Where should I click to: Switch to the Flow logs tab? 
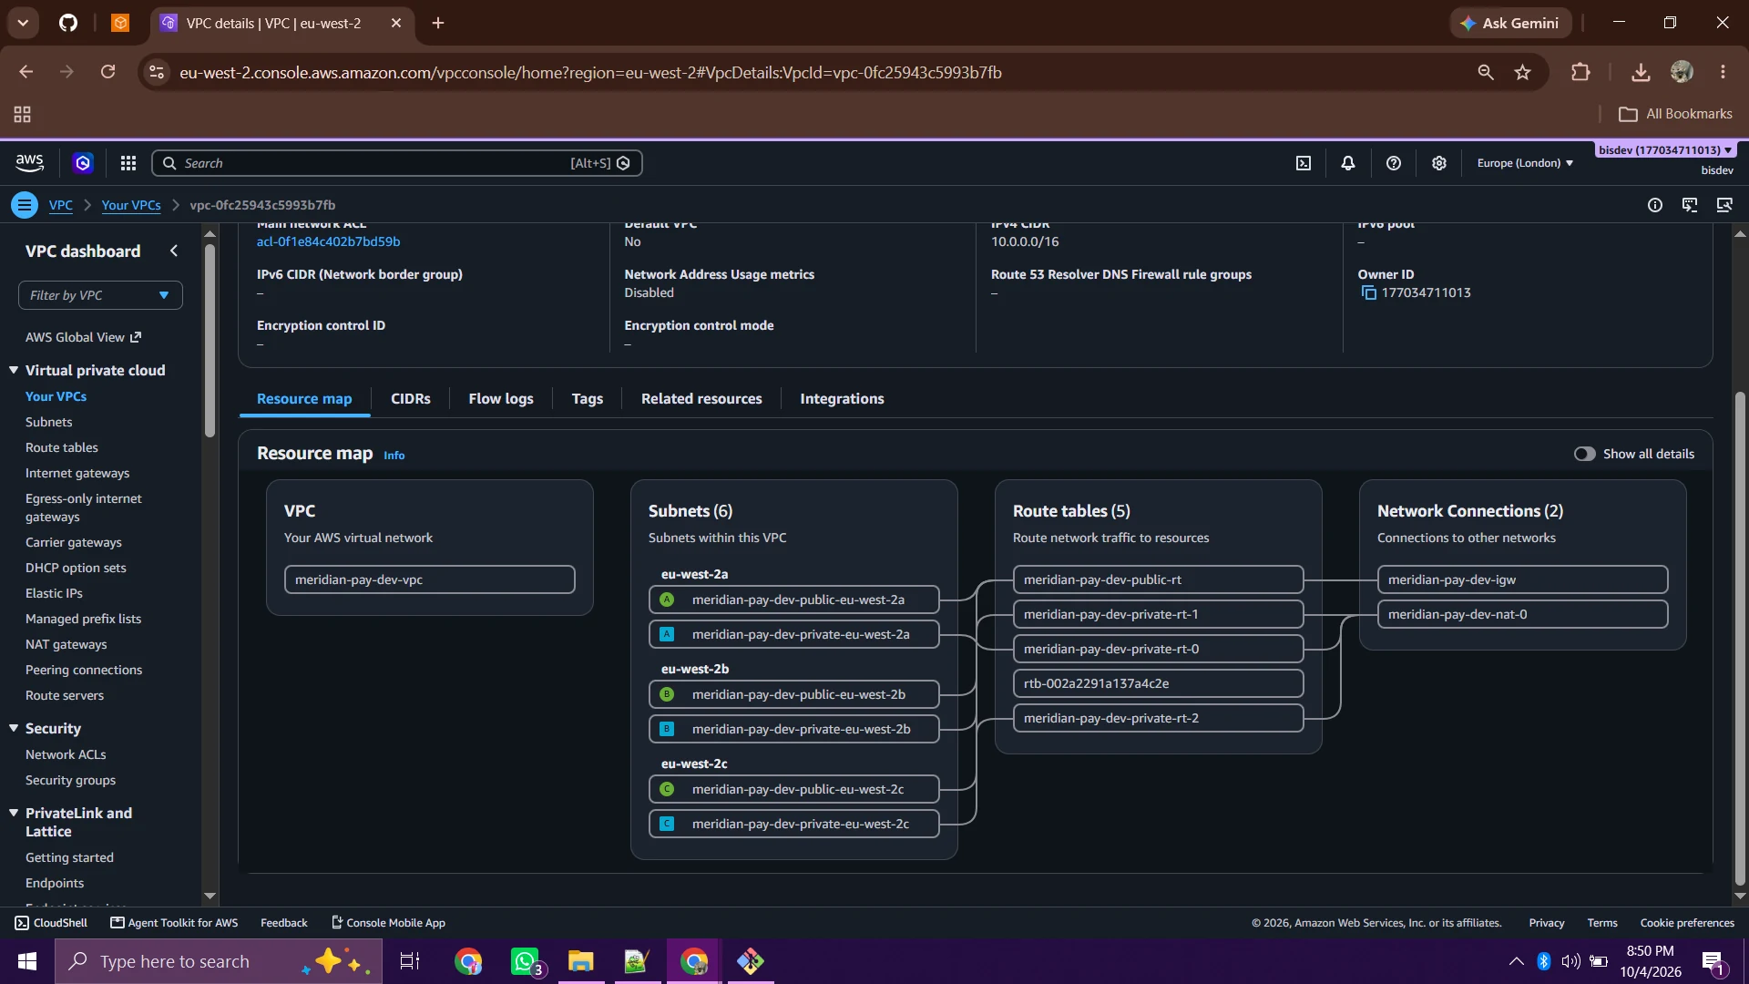pyautogui.click(x=501, y=399)
